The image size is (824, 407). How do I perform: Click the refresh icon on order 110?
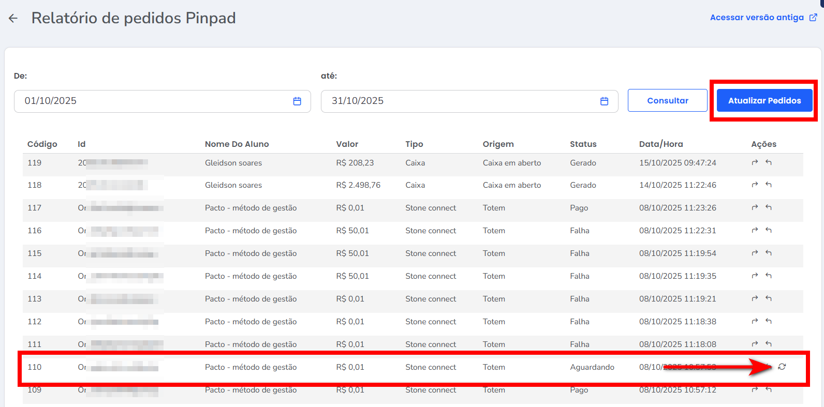click(x=782, y=367)
